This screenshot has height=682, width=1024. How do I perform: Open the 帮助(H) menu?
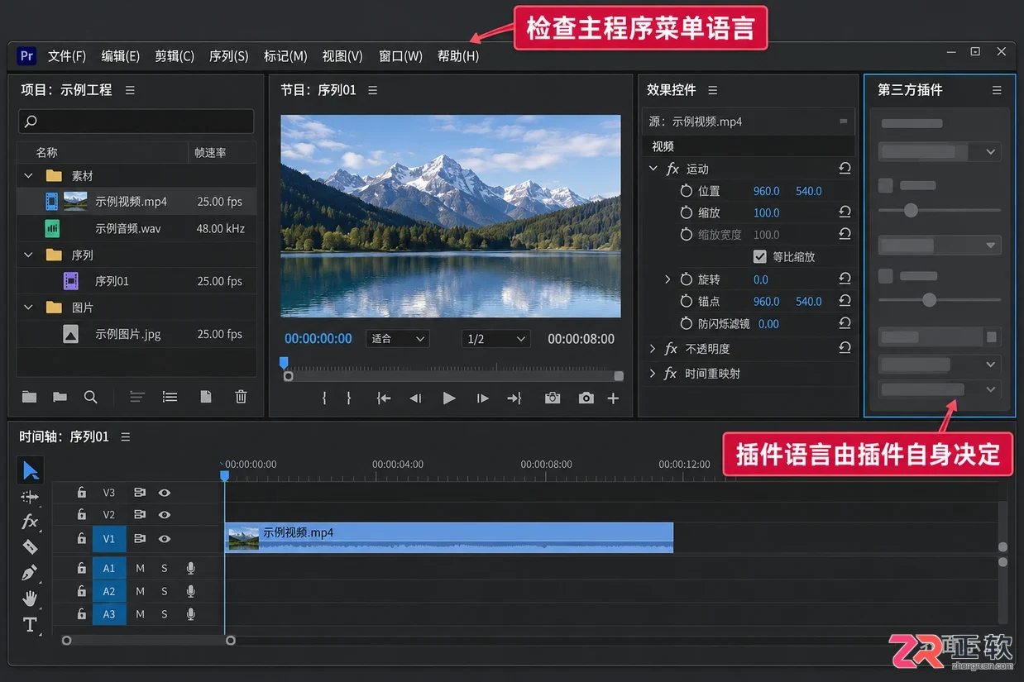coord(458,56)
